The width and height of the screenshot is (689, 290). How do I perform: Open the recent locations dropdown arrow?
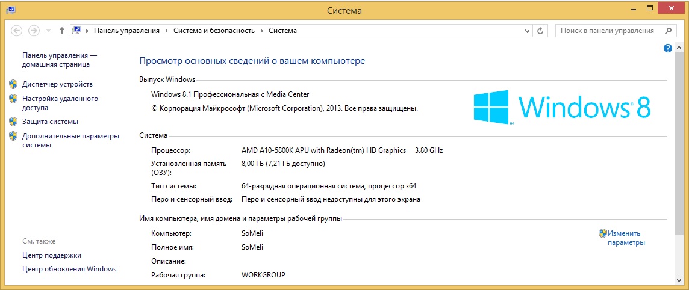(47, 31)
